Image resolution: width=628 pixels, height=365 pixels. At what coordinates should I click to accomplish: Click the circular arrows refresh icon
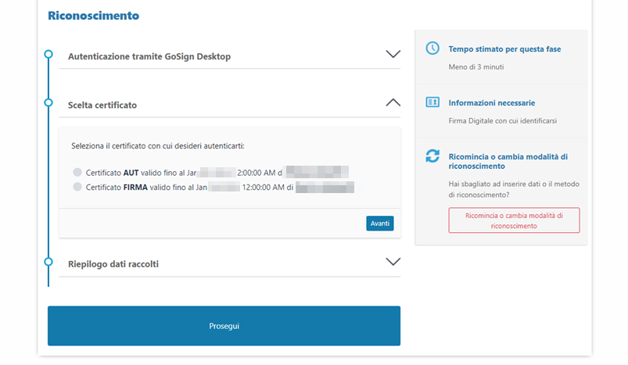click(432, 156)
